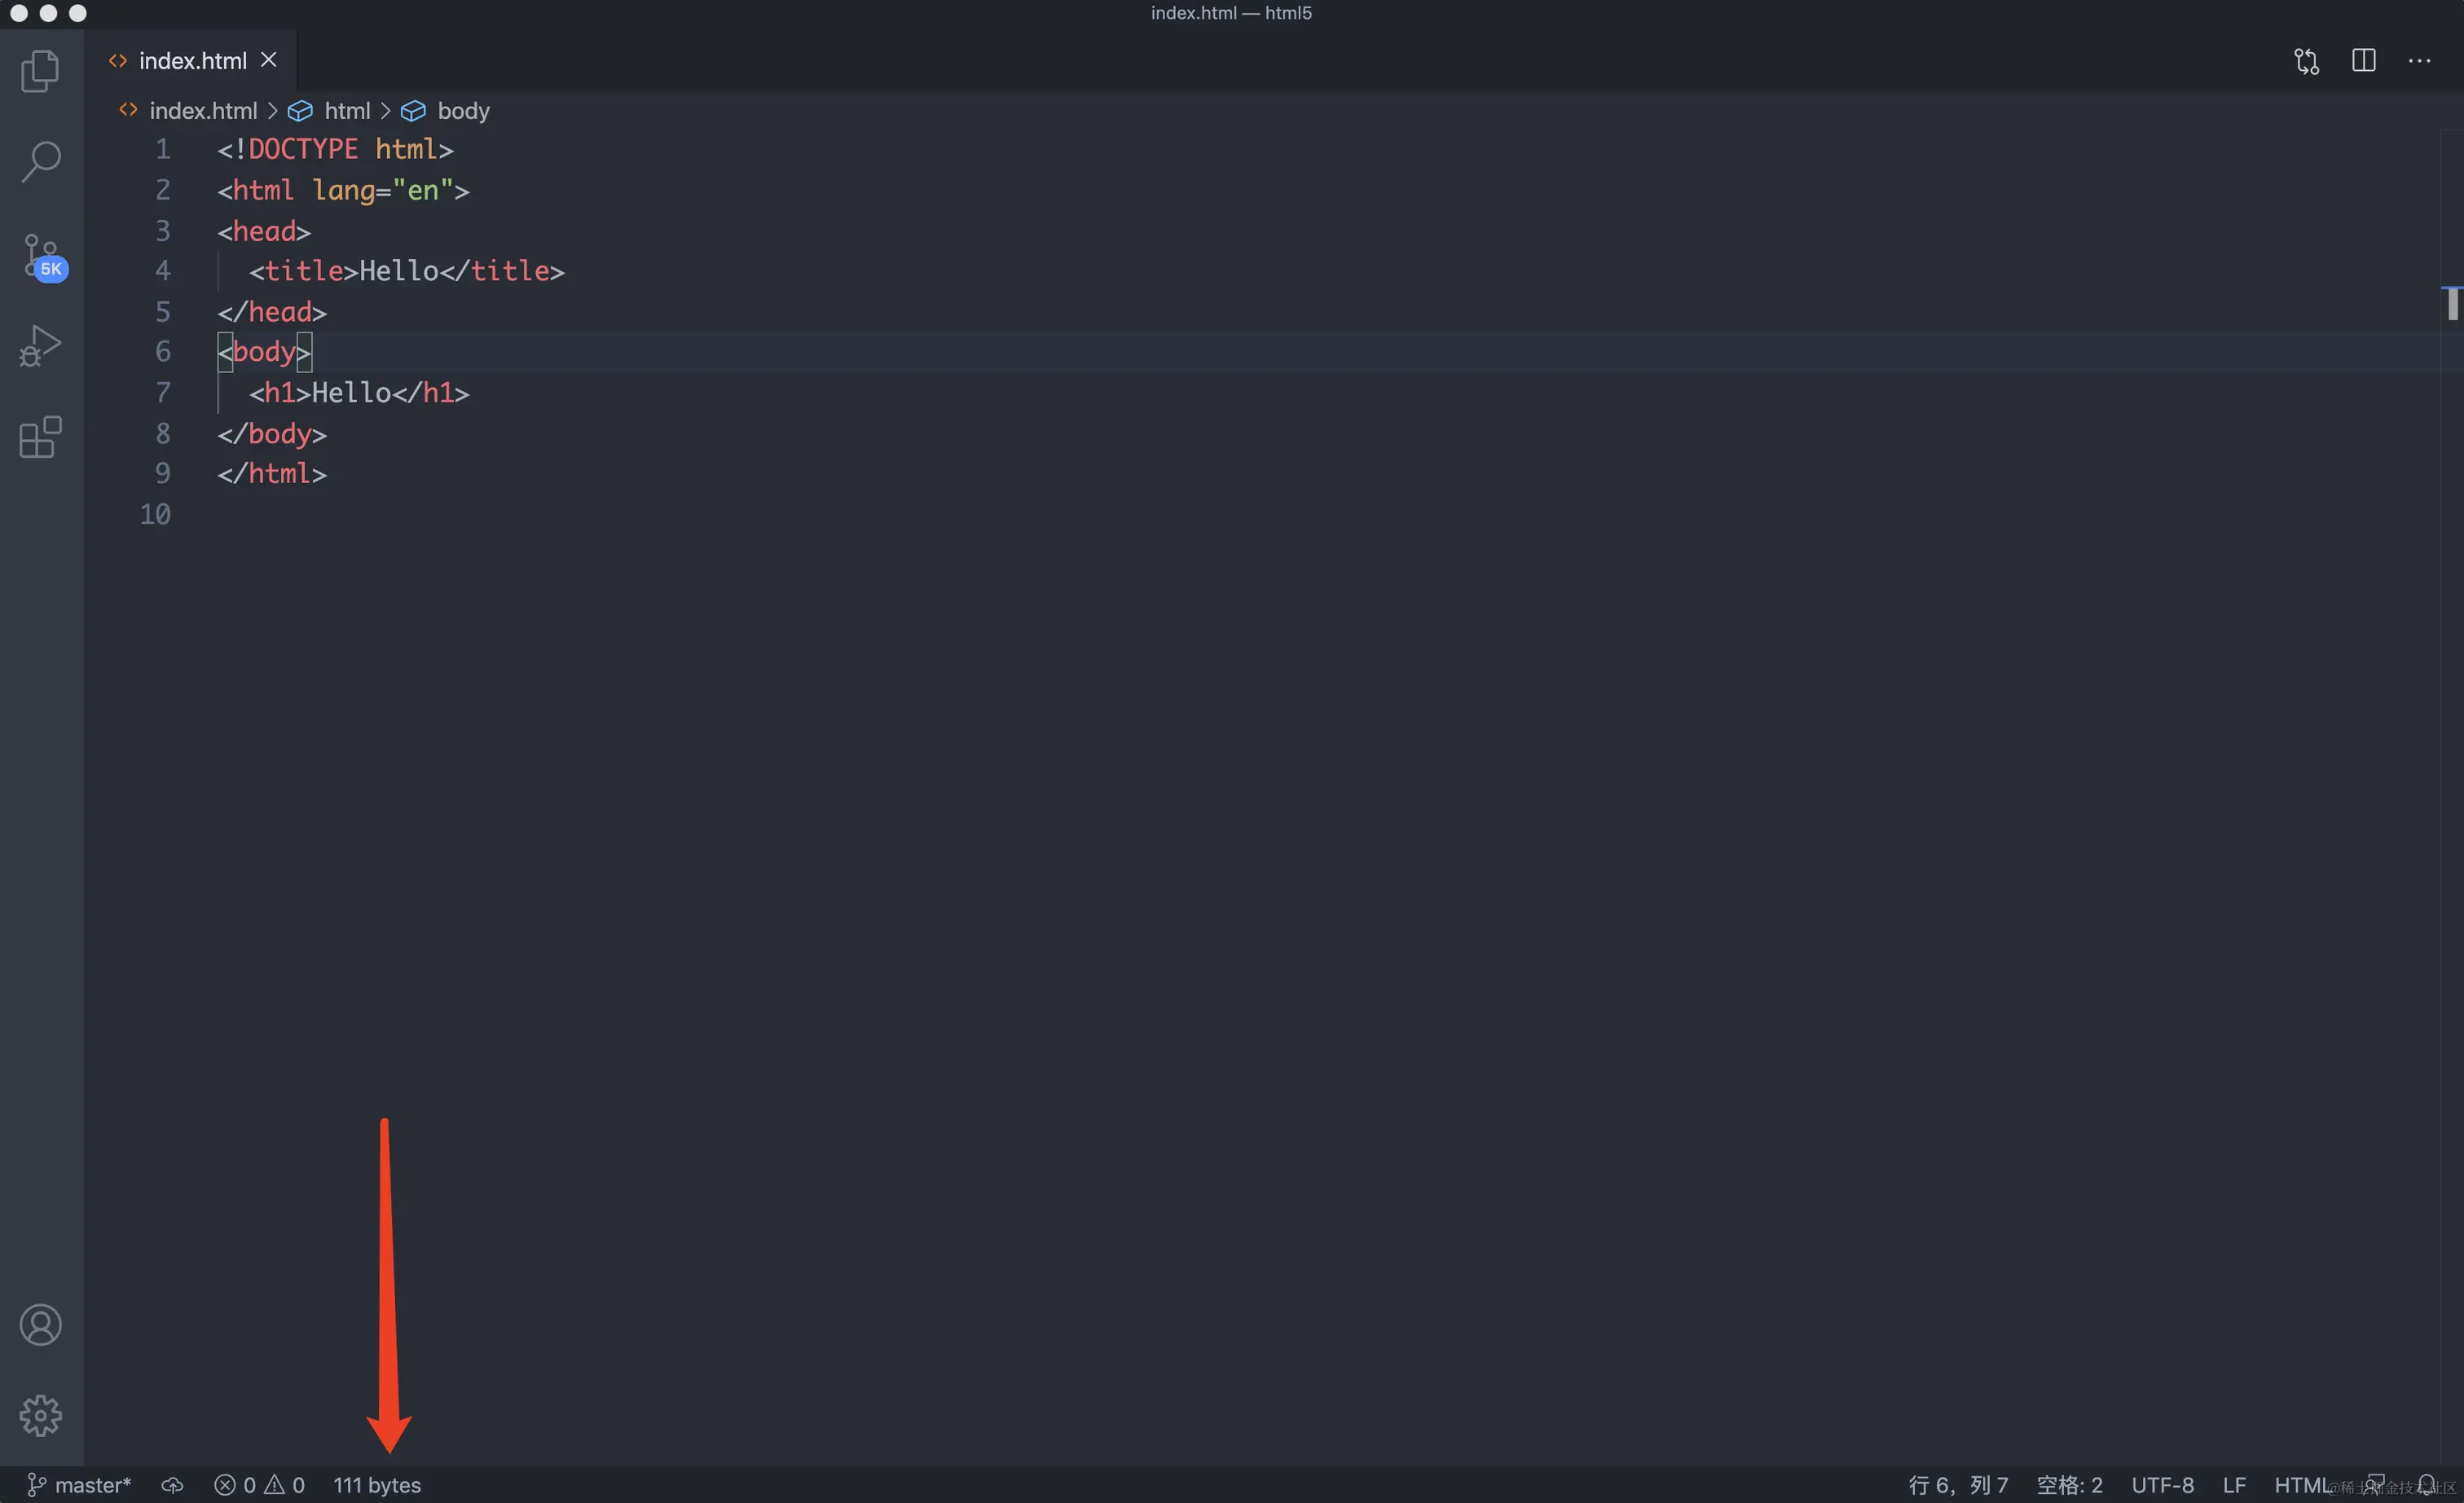Change the LF end-of-line selector

(2234, 1484)
